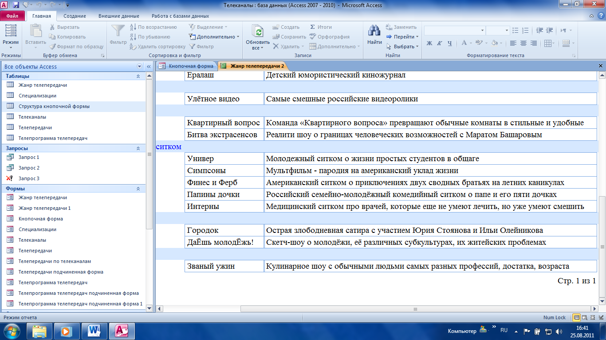The image size is (606, 340).
Task: Click Layout View icon in status bar
Action: click(x=592, y=317)
